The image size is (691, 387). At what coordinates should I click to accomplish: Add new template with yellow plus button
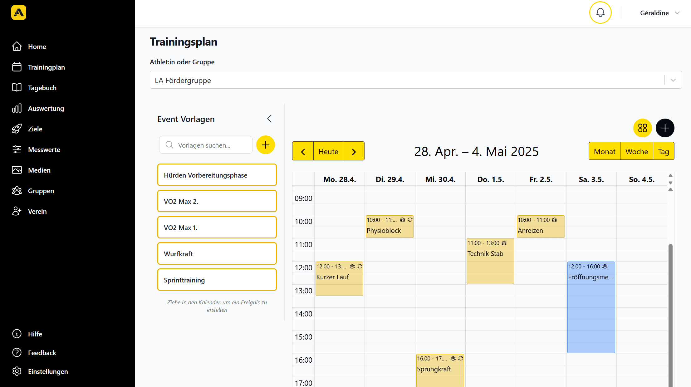click(266, 145)
